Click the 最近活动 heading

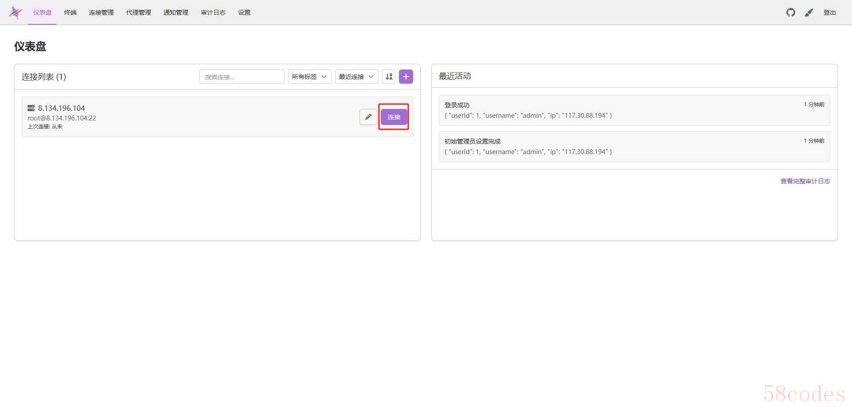(x=455, y=76)
